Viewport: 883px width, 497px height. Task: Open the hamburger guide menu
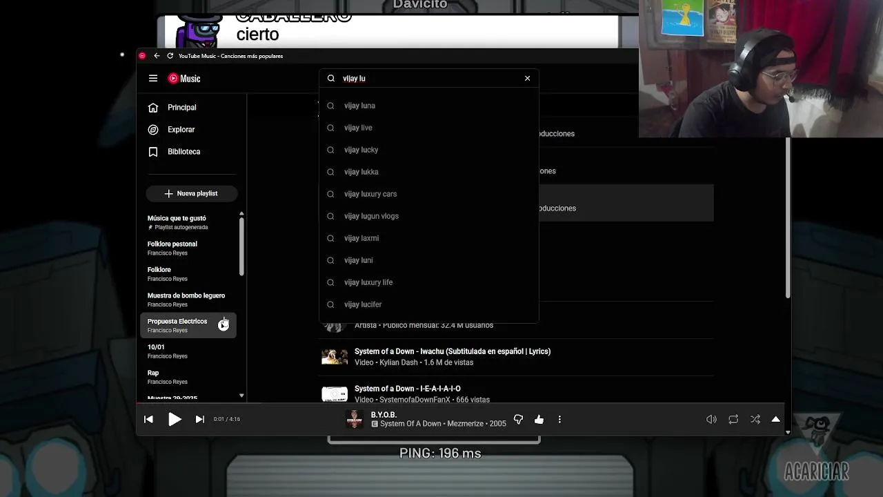153,79
